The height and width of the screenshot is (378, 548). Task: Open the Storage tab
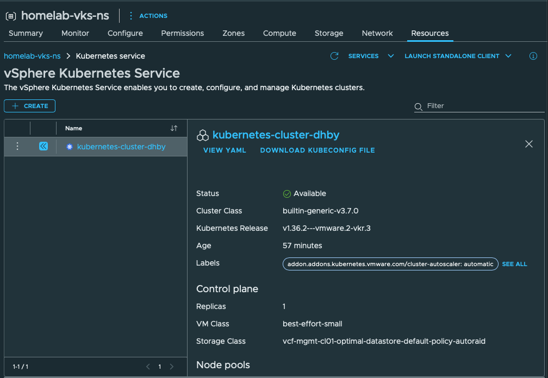tap(329, 33)
